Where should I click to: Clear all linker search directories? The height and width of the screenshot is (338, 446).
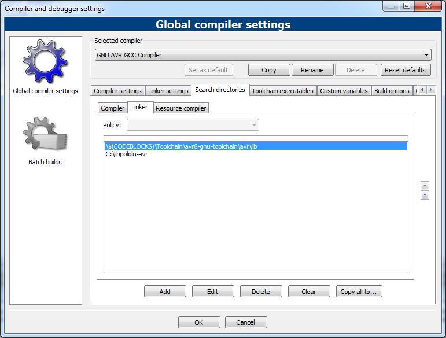309,292
